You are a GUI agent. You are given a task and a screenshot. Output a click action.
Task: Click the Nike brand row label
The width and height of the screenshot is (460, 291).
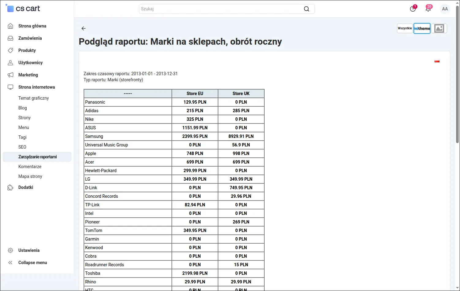point(89,119)
